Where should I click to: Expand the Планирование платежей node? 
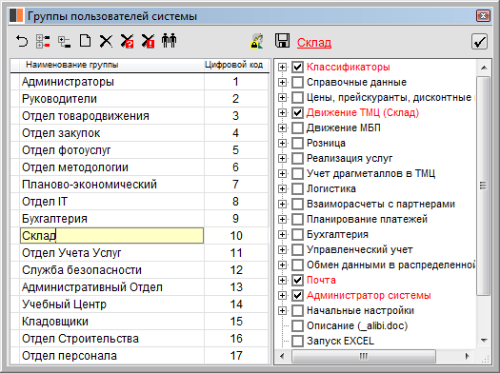(282, 219)
